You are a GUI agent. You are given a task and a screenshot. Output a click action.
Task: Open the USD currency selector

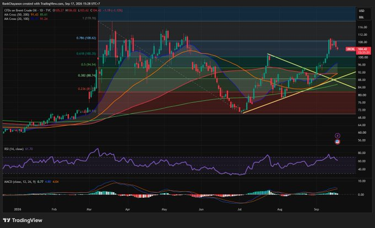click(361, 11)
